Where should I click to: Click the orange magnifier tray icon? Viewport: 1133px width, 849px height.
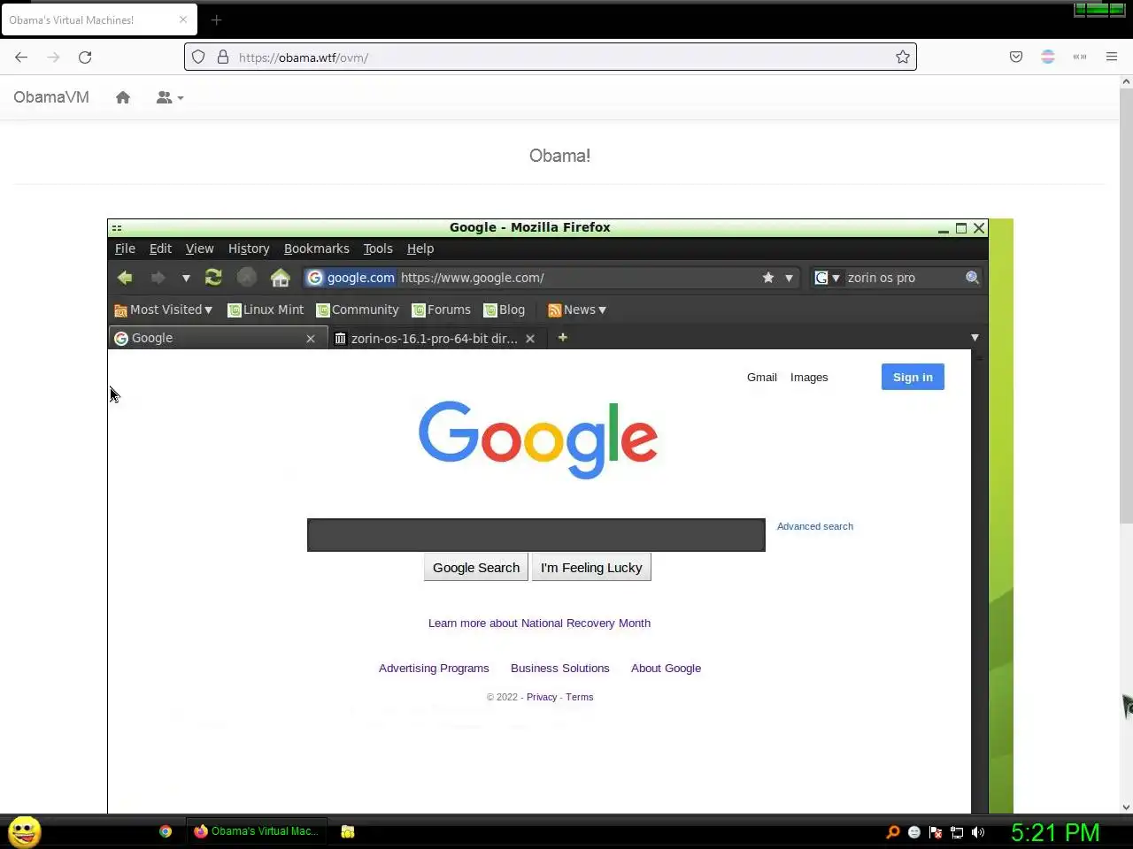click(x=893, y=832)
